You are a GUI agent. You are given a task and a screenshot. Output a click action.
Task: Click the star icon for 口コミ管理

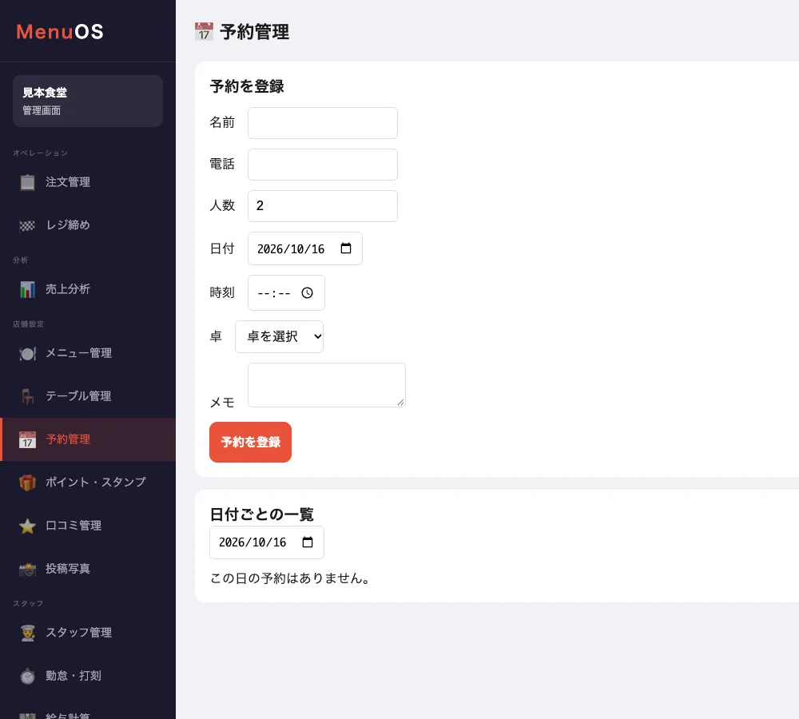pos(27,526)
